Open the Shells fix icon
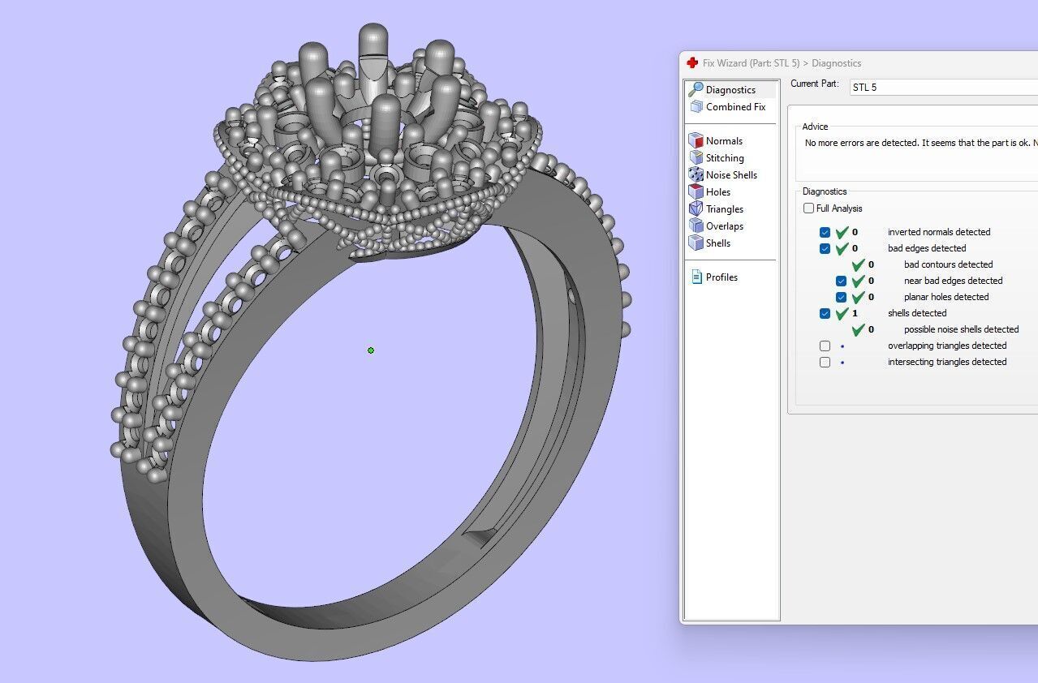 pyautogui.click(x=696, y=243)
